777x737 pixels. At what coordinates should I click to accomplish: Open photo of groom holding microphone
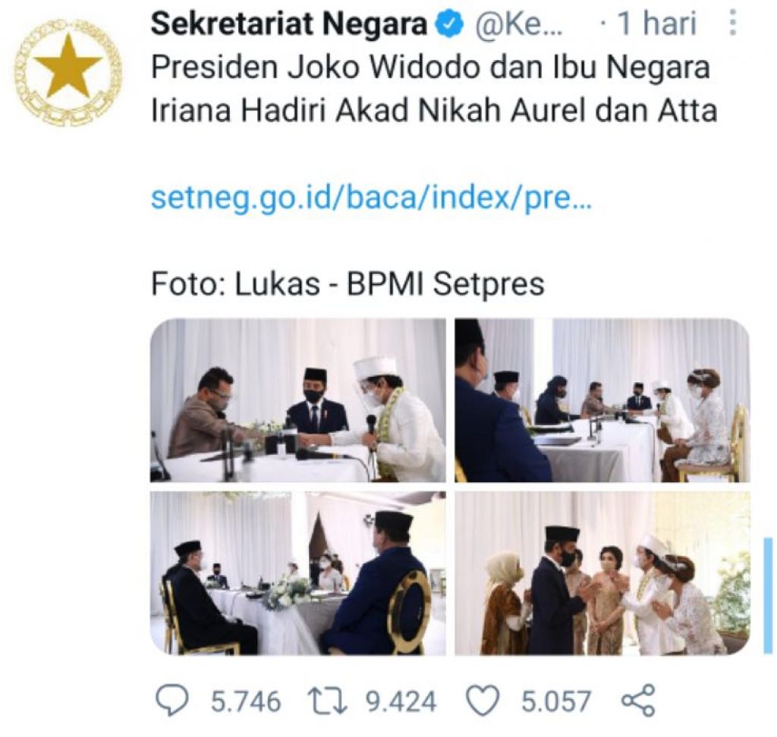297,400
